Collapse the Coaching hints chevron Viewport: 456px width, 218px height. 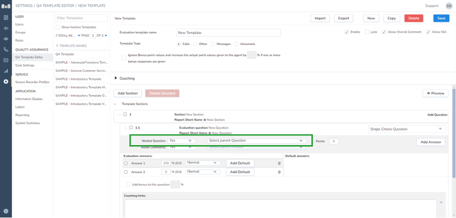[x=441, y=202]
